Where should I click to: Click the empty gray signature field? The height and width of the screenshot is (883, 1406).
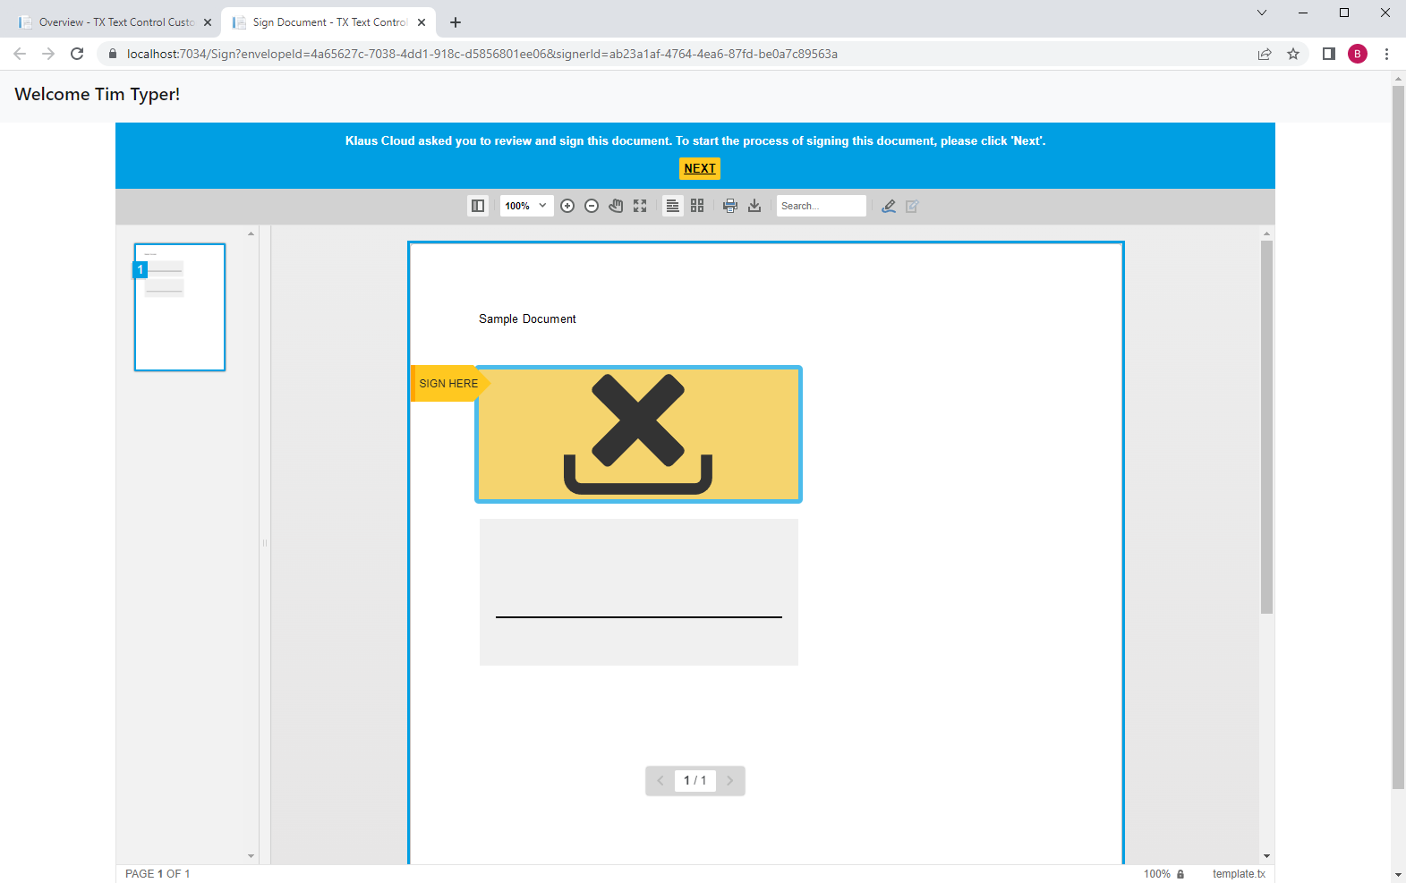pyautogui.click(x=639, y=592)
